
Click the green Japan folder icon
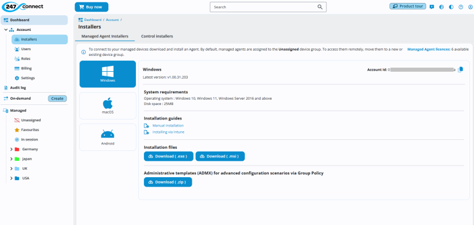tap(17, 159)
